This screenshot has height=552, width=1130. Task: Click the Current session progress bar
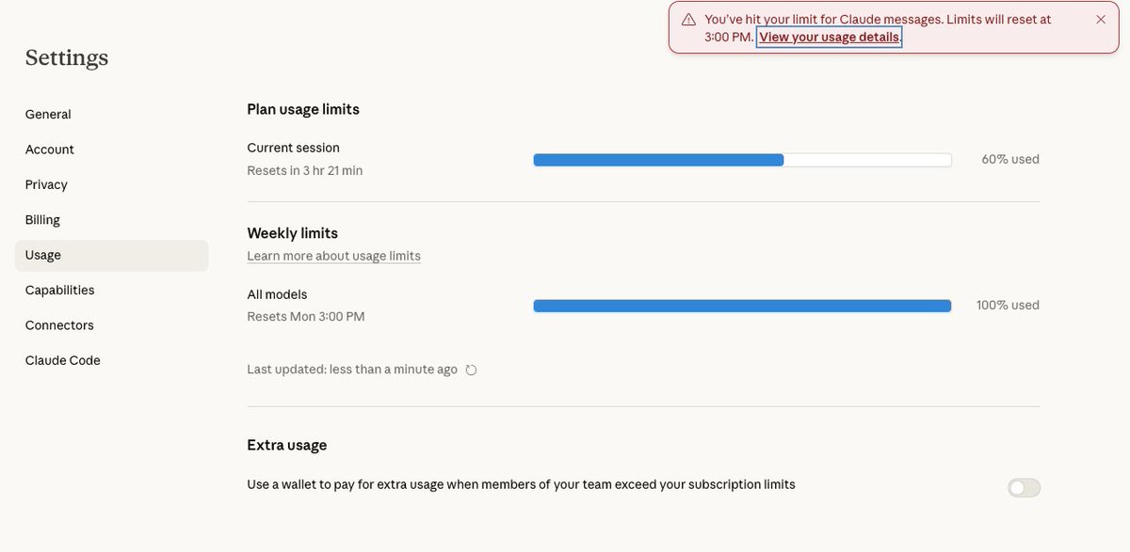coord(742,160)
